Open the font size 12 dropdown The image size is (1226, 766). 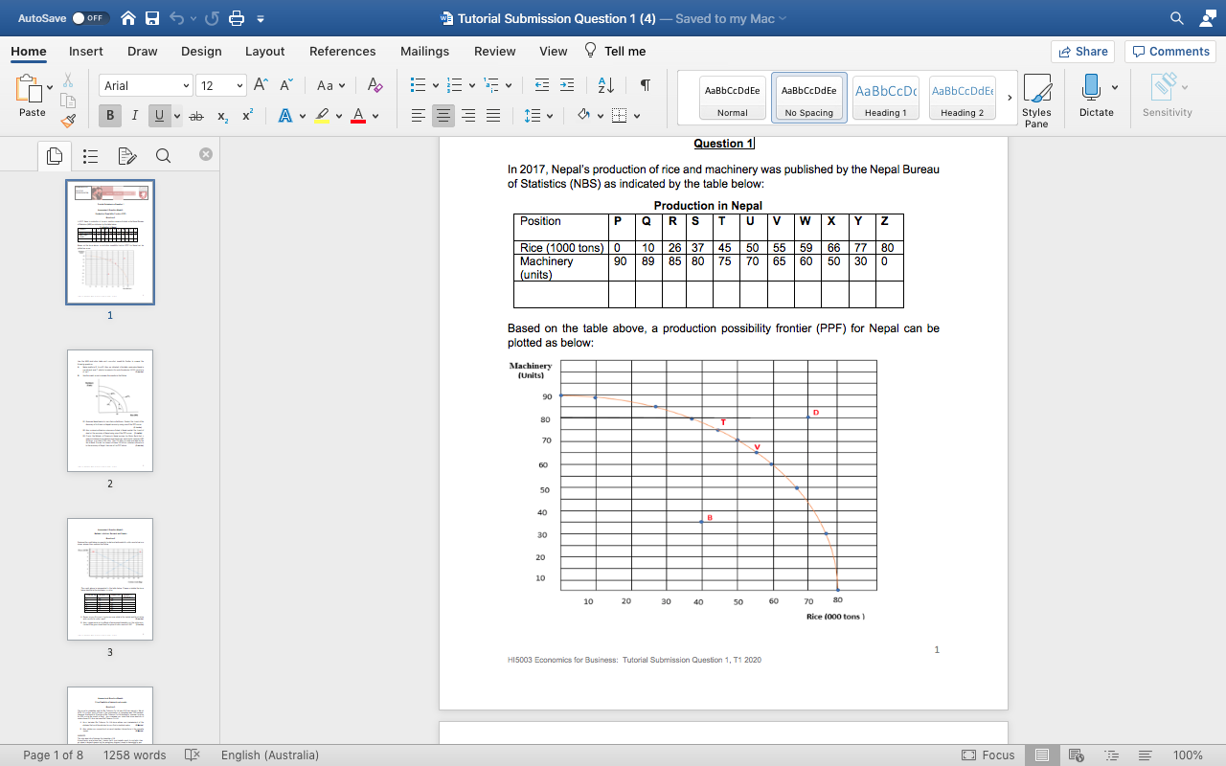(x=239, y=86)
